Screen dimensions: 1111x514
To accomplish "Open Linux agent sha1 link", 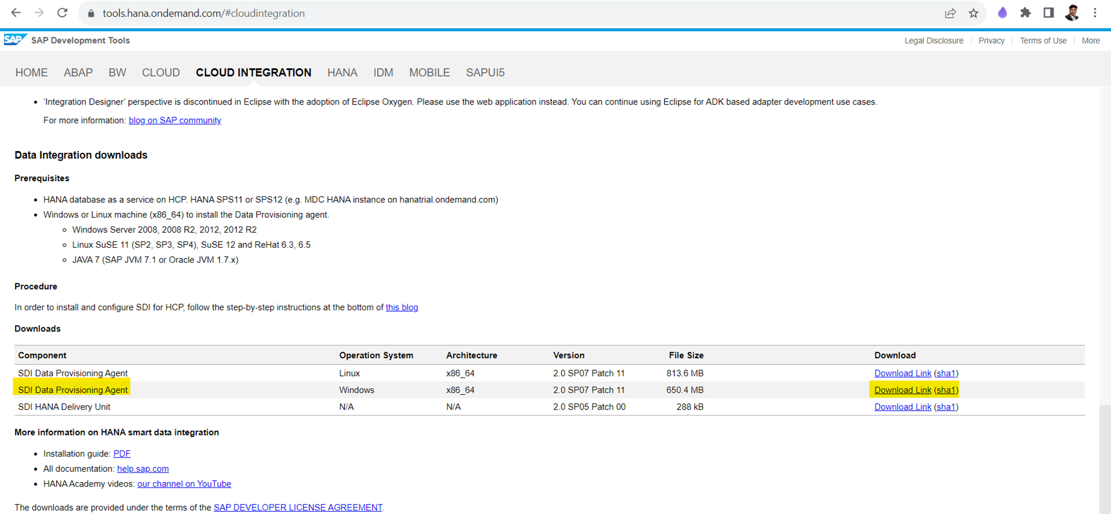I will coord(946,373).
